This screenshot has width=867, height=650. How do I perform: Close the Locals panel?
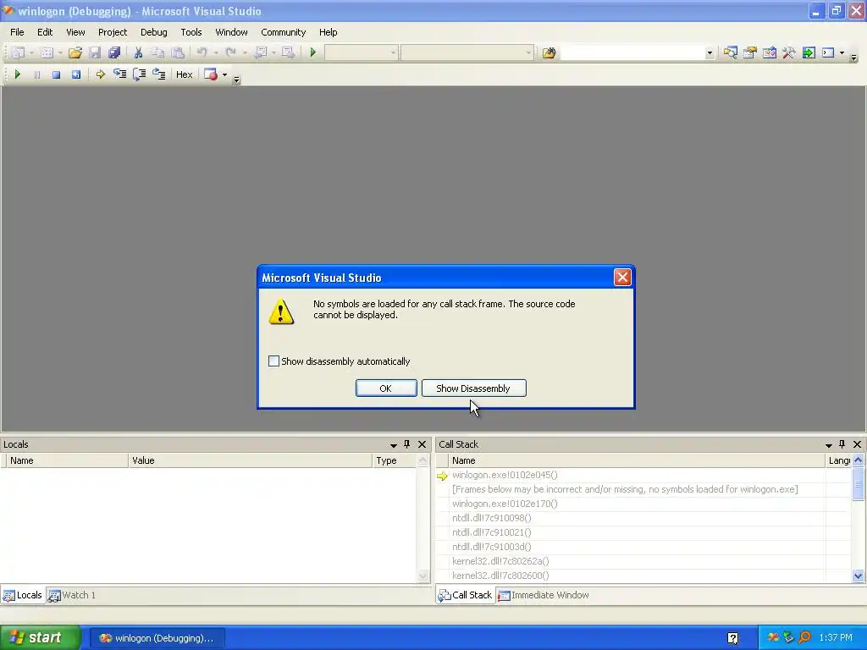click(422, 444)
